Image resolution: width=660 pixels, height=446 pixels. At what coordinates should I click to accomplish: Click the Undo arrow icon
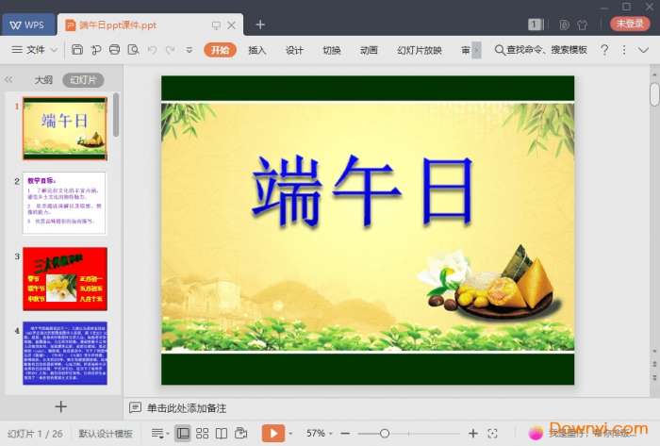pyautogui.click(x=152, y=50)
